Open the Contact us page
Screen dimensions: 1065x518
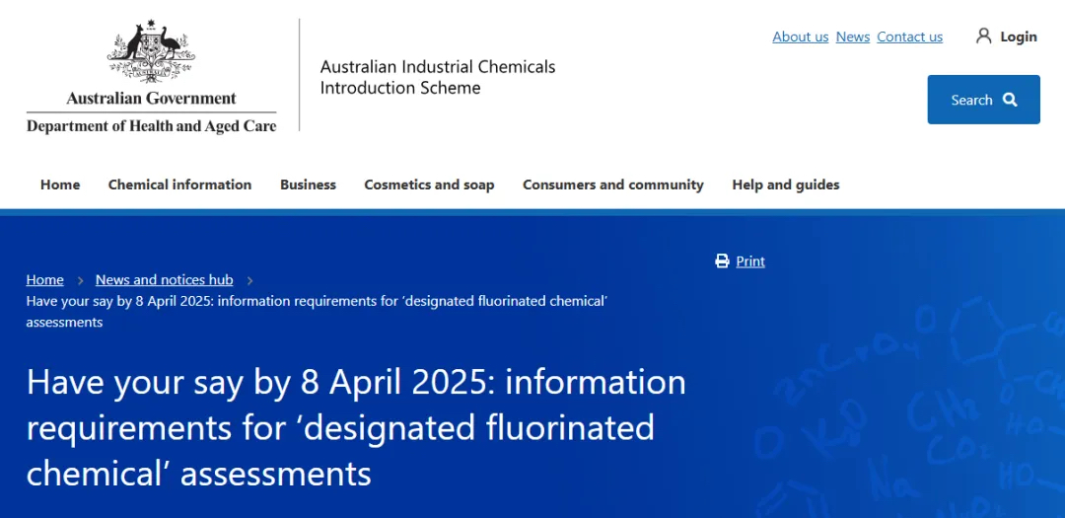[909, 37]
